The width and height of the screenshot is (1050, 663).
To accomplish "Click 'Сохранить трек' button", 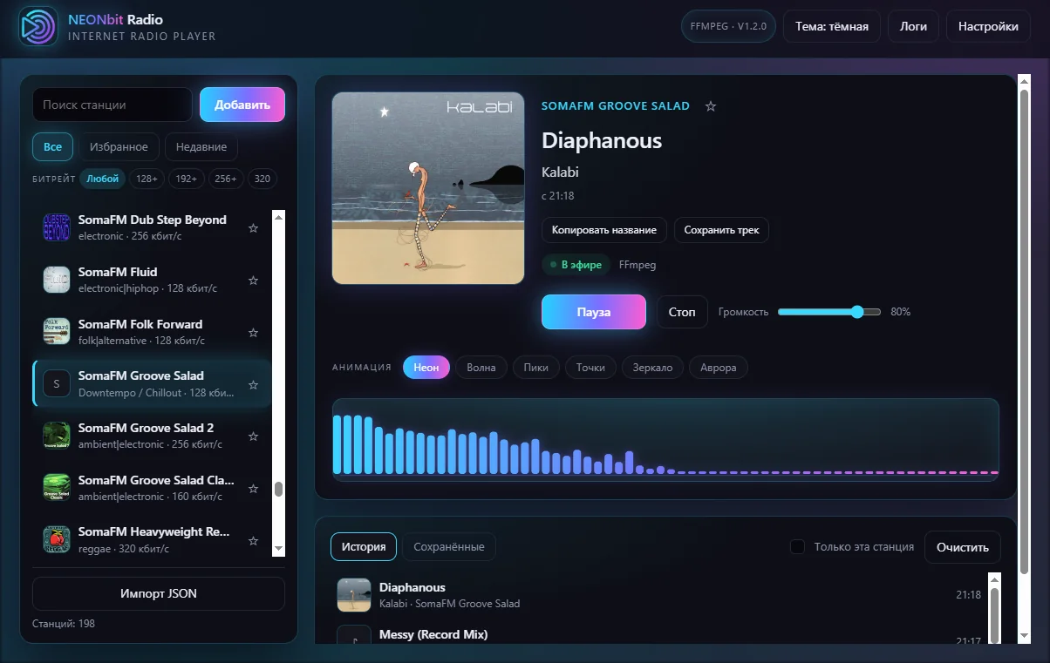I will (x=721, y=230).
